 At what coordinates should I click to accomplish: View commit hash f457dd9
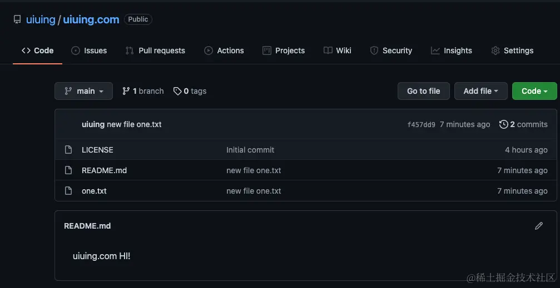point(421,125)
